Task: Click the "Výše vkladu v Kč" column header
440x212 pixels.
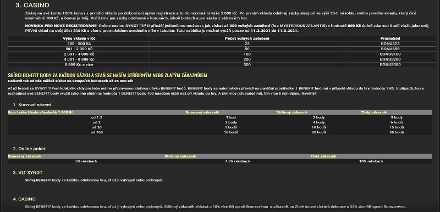Action: (79, 39)
